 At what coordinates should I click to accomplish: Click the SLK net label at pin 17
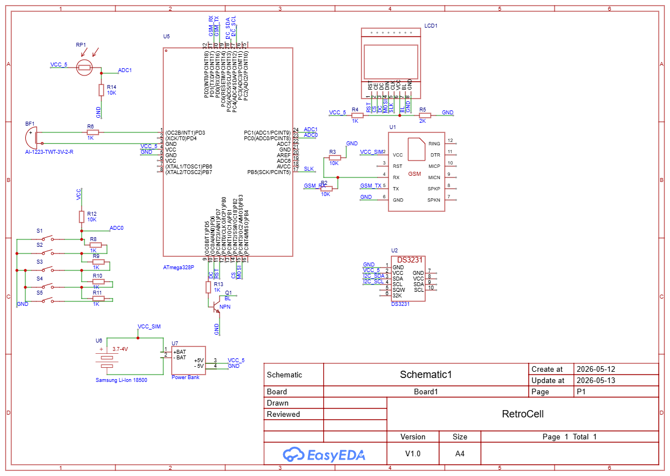[x=309, y=168]
